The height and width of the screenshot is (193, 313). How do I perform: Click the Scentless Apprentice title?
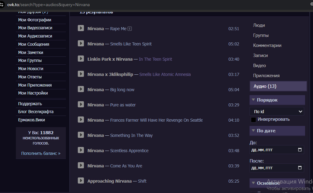tap(129, 151)
